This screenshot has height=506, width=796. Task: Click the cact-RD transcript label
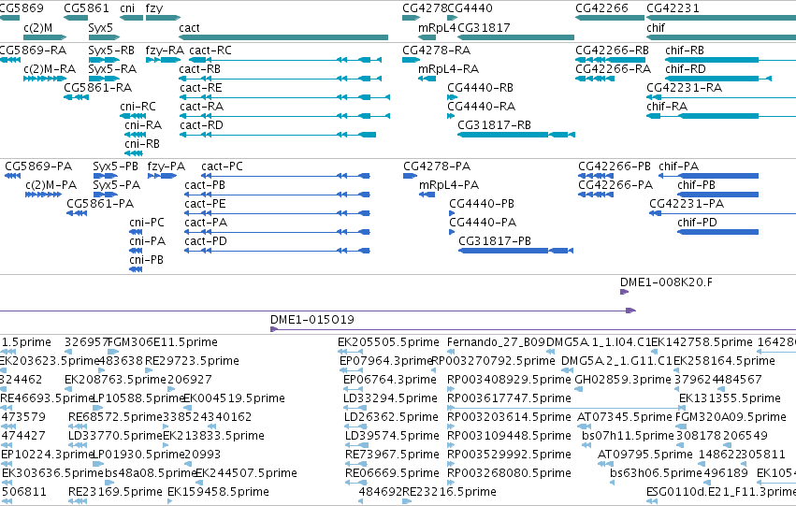201,125
